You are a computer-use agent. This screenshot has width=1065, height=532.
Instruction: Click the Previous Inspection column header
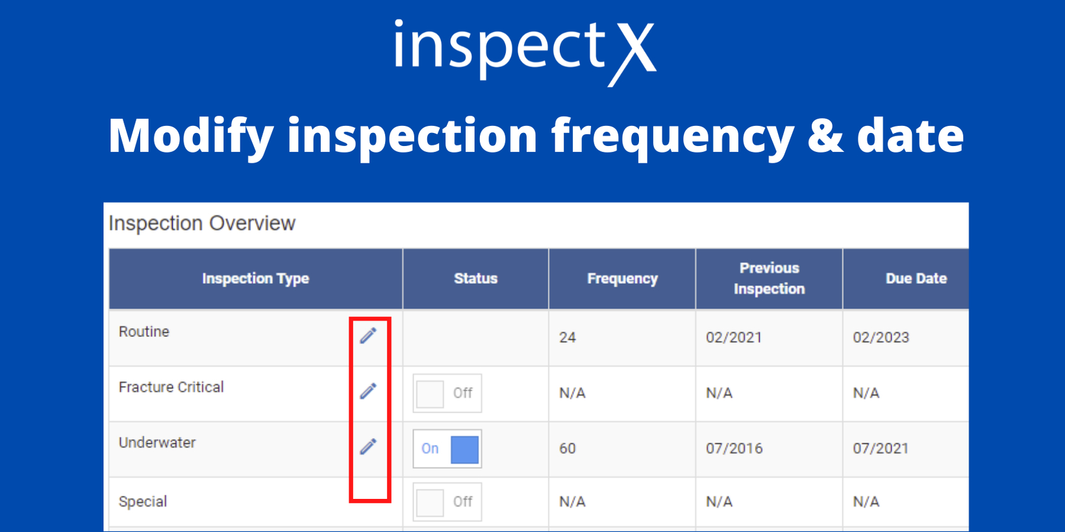coord(769,278)
